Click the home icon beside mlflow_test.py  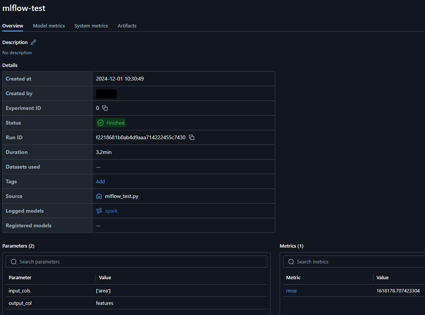[99, 196]
